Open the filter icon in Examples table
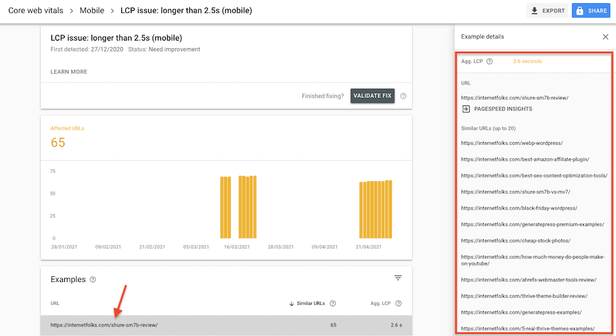616x336 pixels. pyautogui.click(x=398, y=278)
